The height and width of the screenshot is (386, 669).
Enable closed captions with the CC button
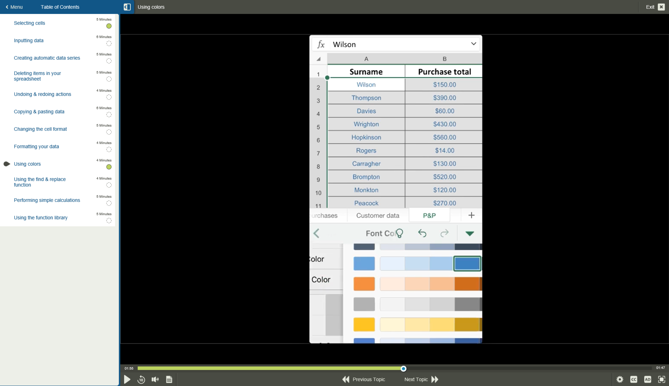coord(634,379)
